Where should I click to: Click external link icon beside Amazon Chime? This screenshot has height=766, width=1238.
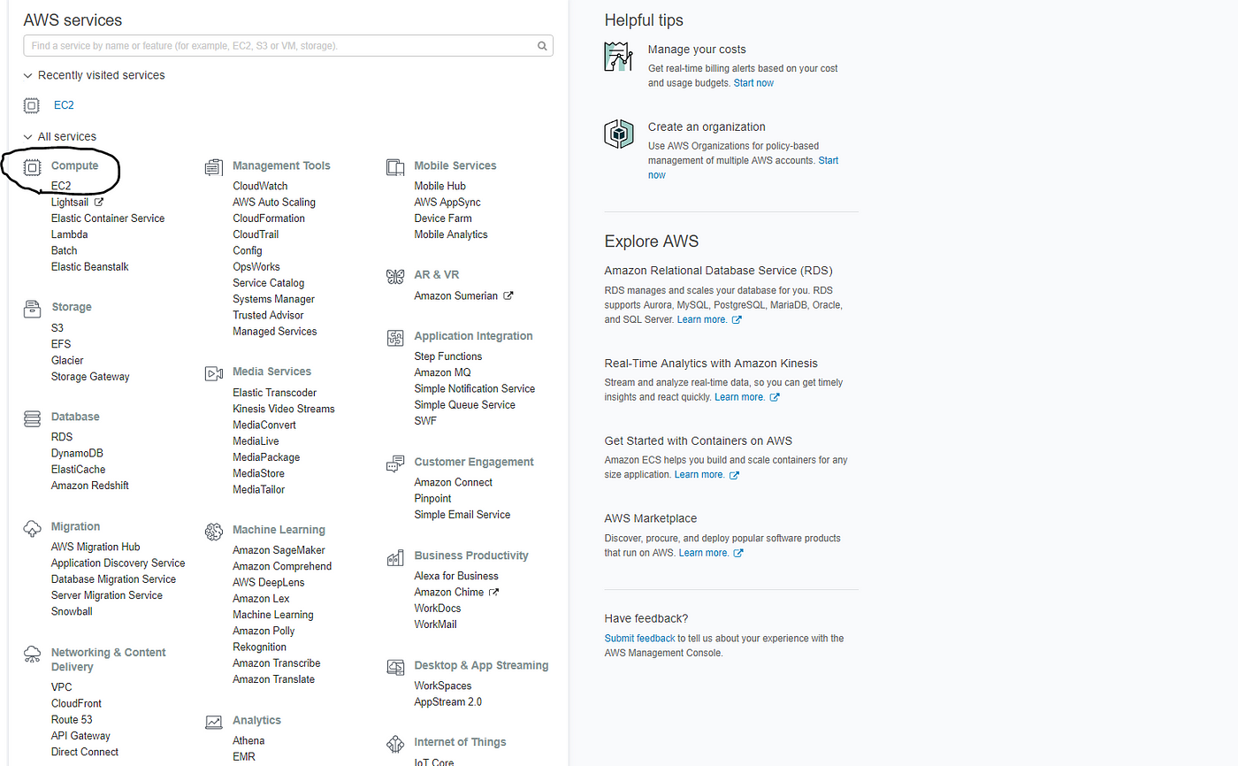point(493,592)
